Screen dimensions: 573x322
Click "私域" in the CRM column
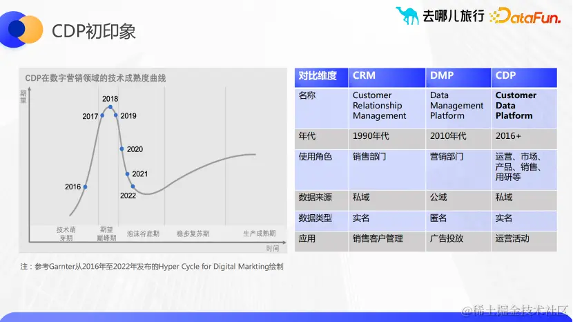point(361,198)
